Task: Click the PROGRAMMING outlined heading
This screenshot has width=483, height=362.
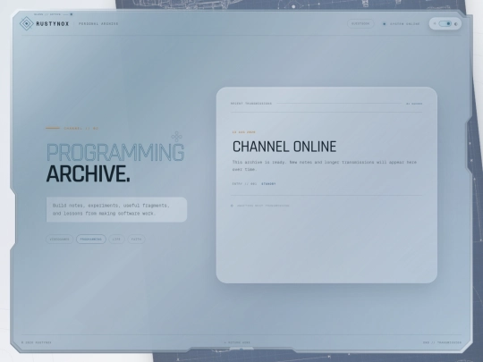Action: click(115, 152)
